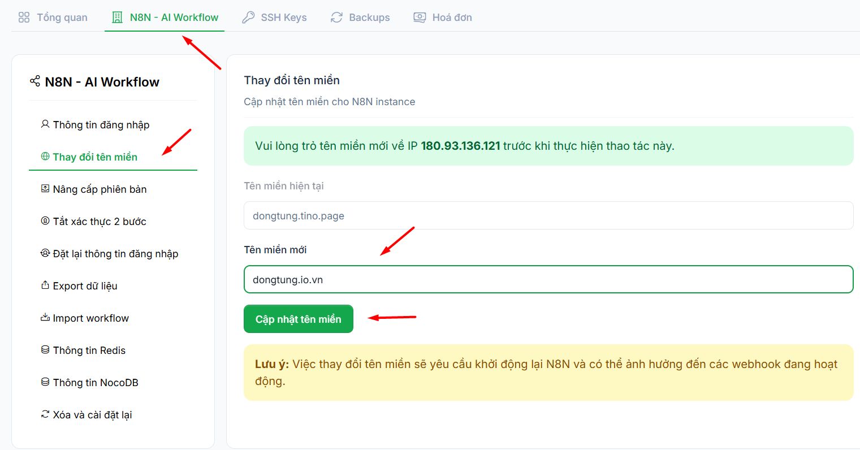Click the key icon for SSH Keys

[248, 18]
